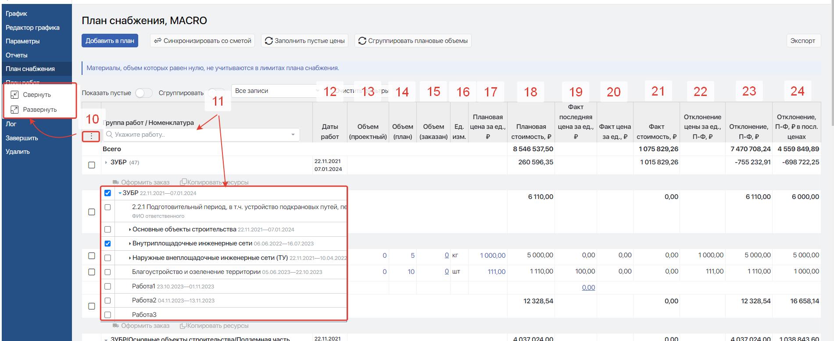
Task: Expand Основные объекты строительства tree node
Action: click(x=130, y=230)
